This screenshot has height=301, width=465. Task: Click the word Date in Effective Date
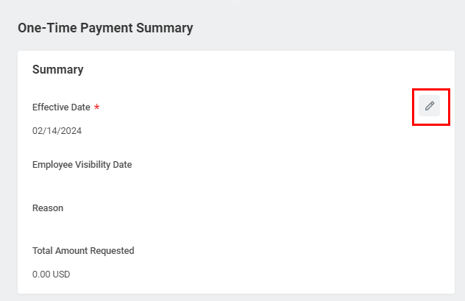(x=80, y=107)
